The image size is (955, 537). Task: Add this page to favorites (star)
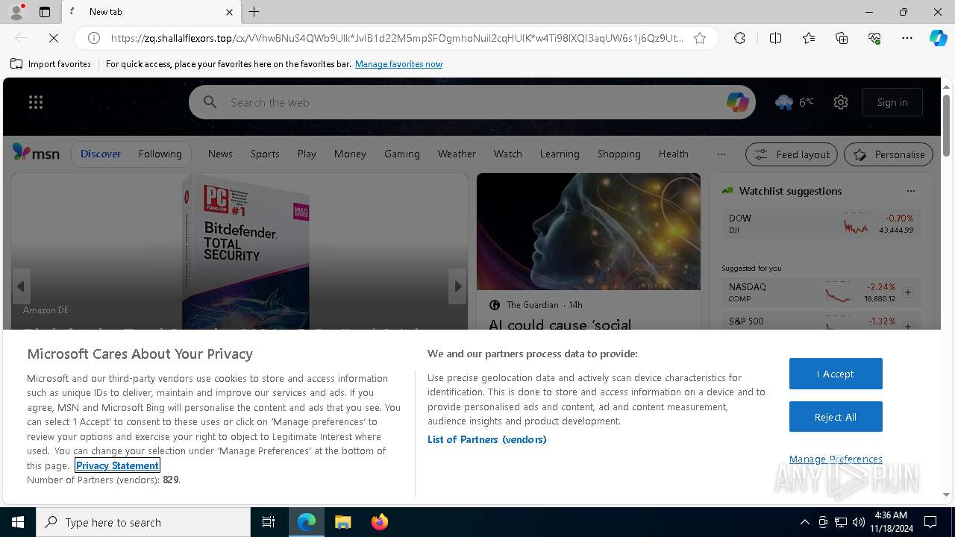pyautogui.click(x=700, y=38)
